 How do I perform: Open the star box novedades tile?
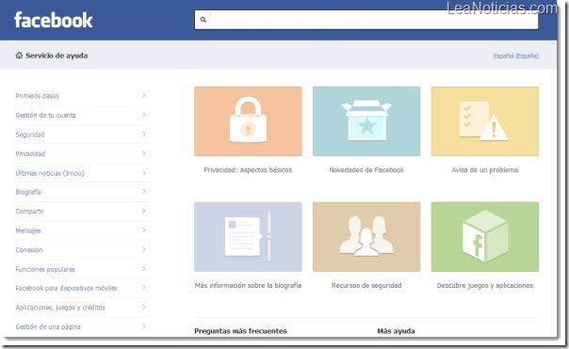pyautogui.click(x=366, y=121)
